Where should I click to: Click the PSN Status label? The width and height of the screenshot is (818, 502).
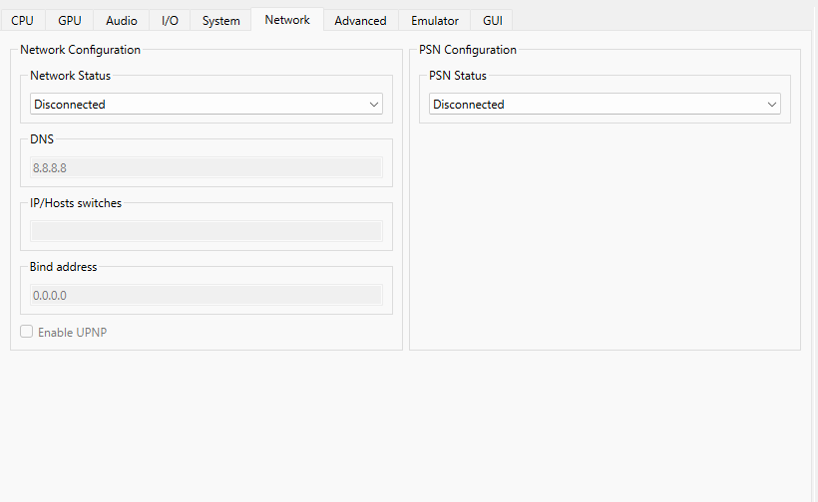[x=458, y=76]
